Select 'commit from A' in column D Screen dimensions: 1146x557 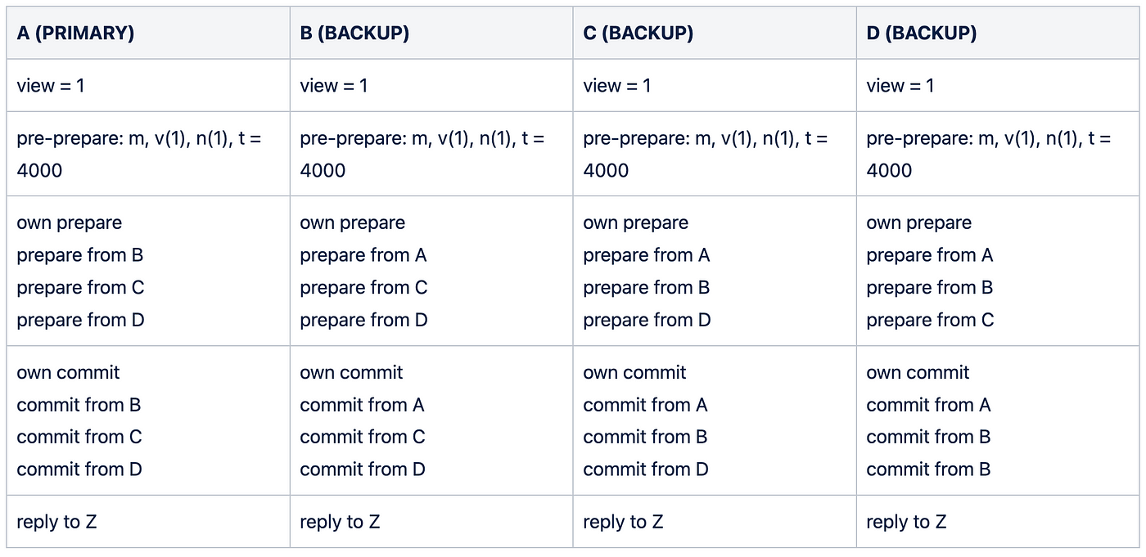pyautogui.click(x=928, y=405)
